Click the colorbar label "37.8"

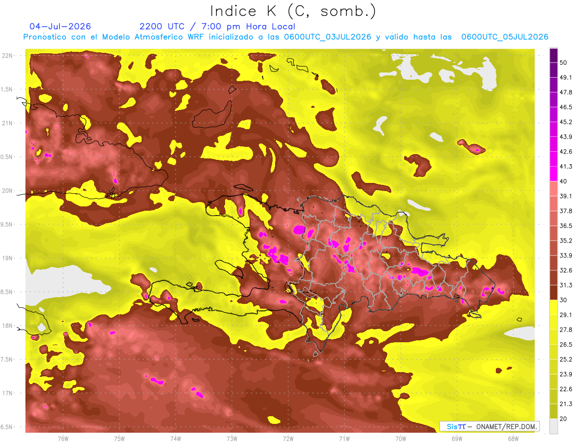point(566,211)
